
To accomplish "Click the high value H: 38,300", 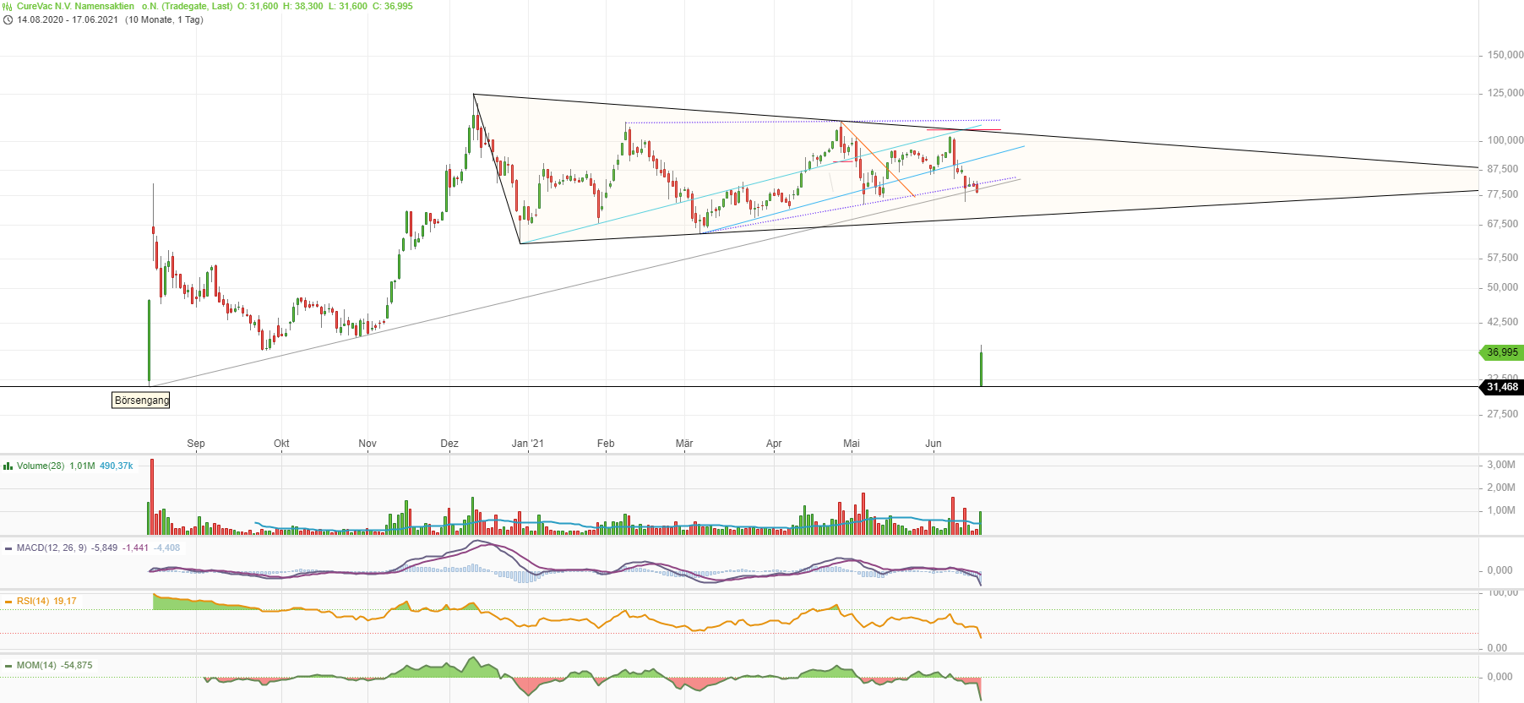I will point(302,6).
